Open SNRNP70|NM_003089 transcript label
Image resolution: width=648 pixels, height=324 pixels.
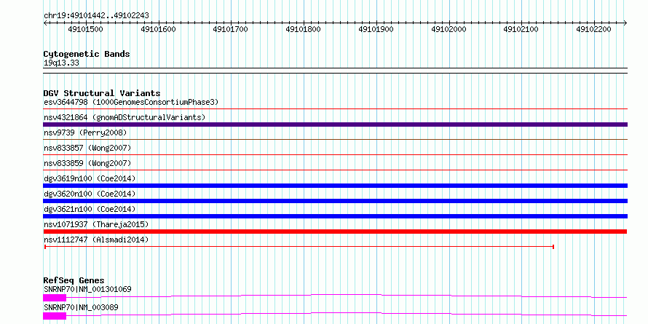pyautogui.click(x=81, y=307)
